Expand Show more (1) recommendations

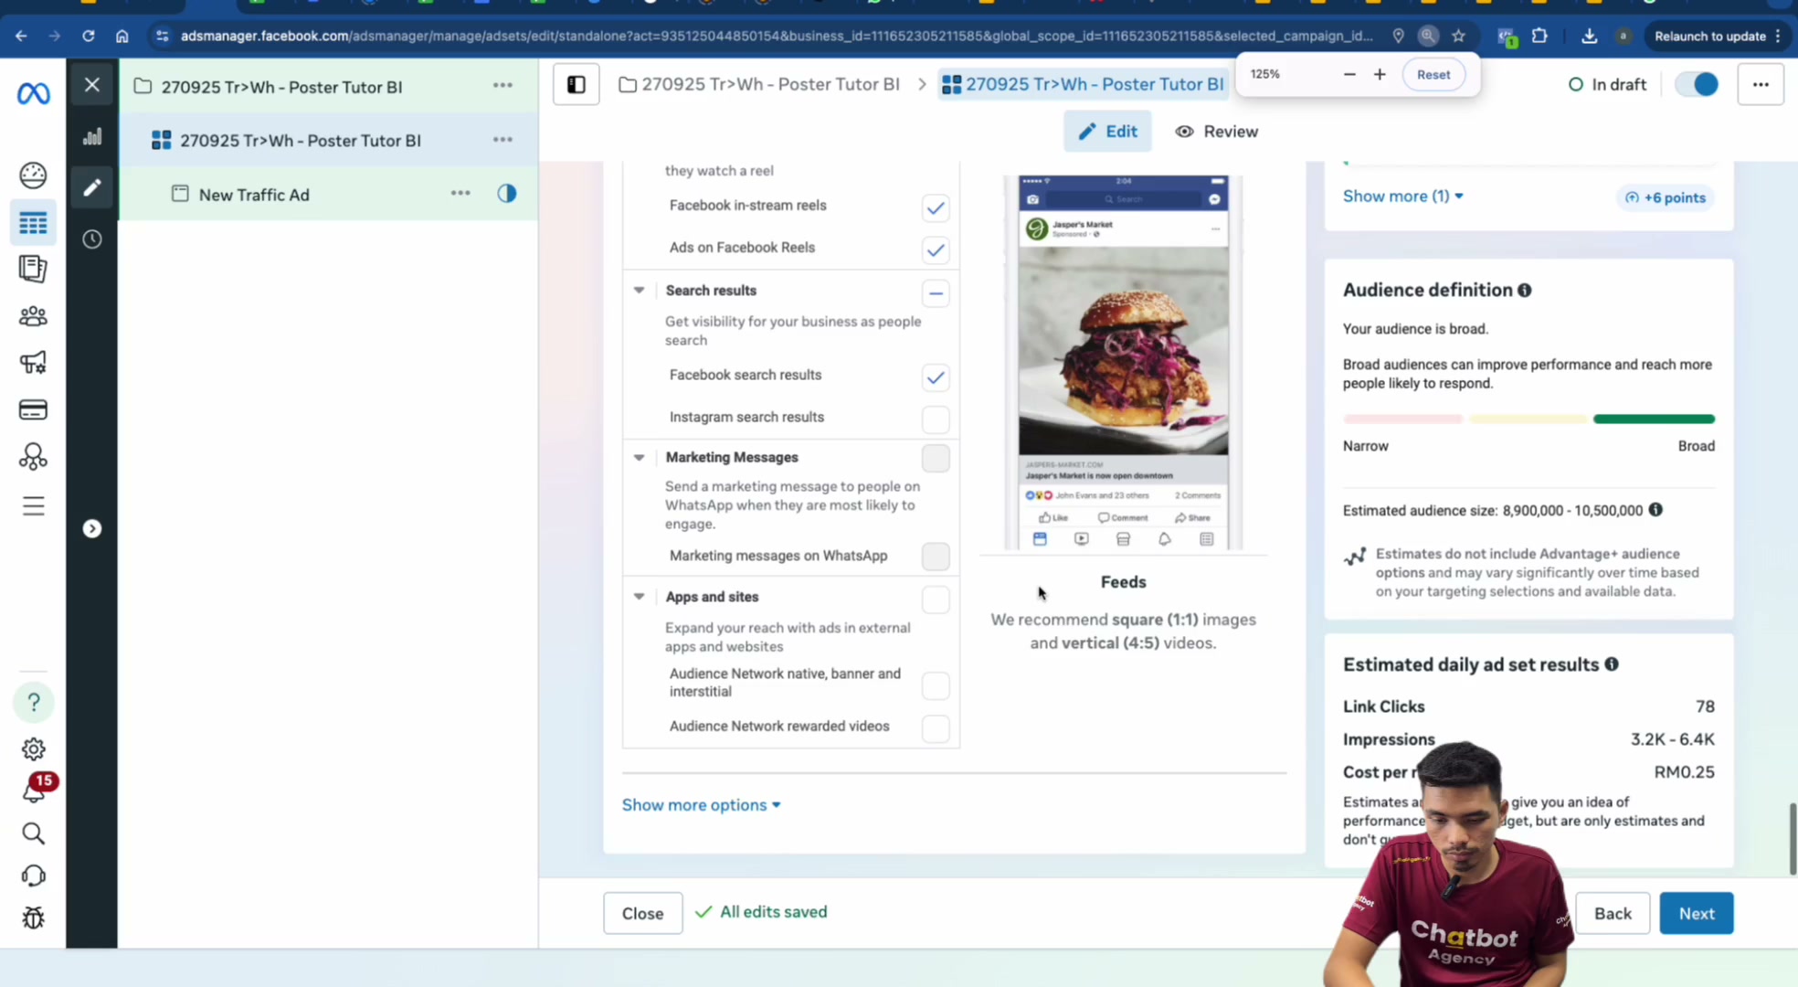pos(1402,196)
